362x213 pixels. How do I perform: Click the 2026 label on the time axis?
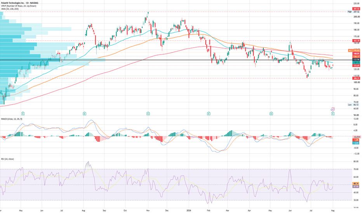pos(189,210)
